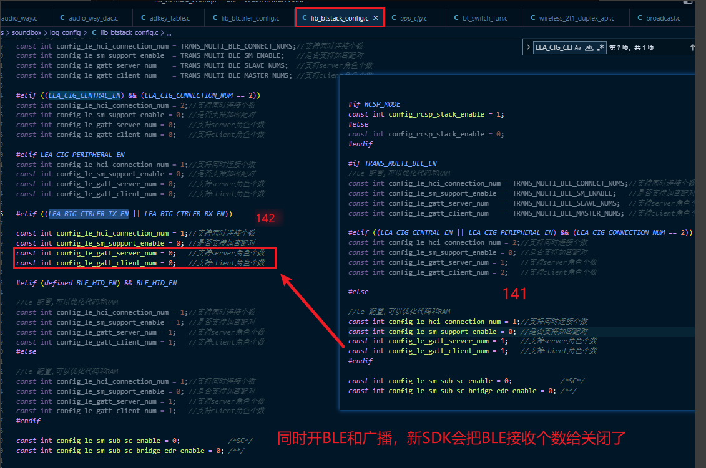Toggle Match Whole Word in find box

click(589, 47)
